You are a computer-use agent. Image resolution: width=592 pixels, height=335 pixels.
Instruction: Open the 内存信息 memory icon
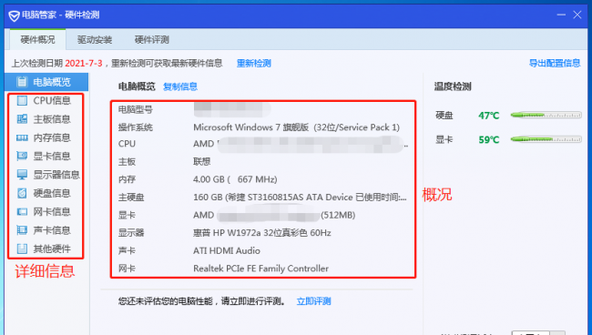(x=22, y=137)
